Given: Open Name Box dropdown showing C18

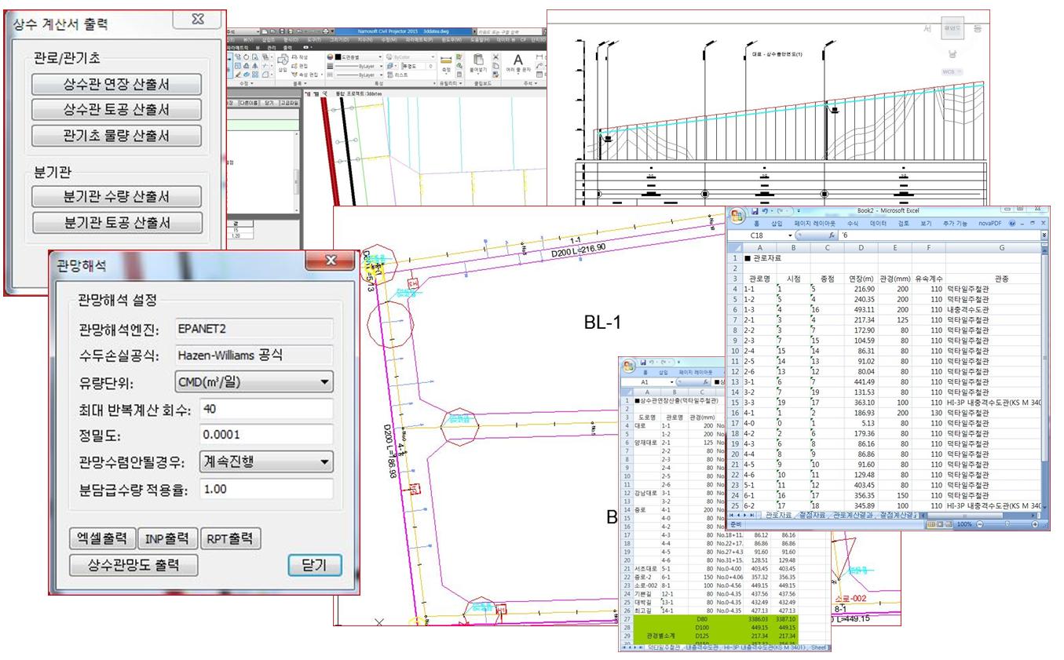Looking at the screenshot, I should pyautogui.click(x=790, y=235).
